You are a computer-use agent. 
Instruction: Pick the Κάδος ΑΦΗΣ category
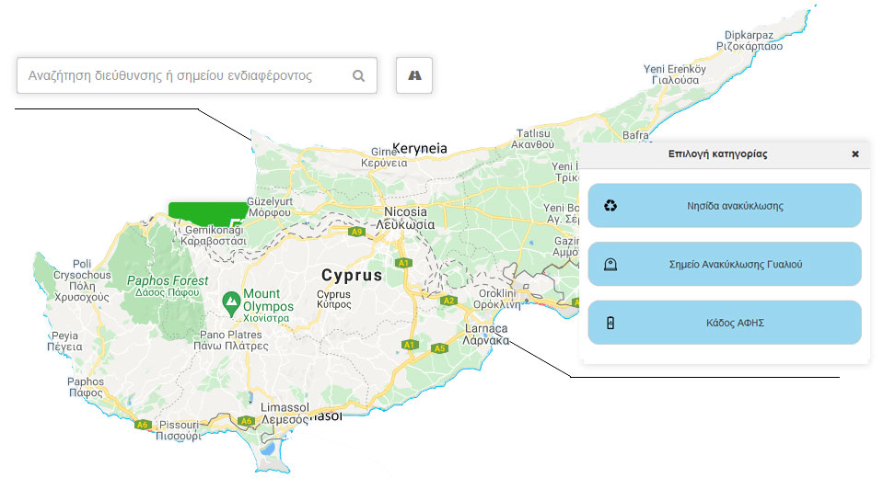tap(724, 323)
